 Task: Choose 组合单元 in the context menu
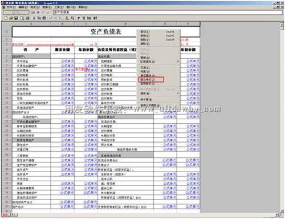(151, 79)
